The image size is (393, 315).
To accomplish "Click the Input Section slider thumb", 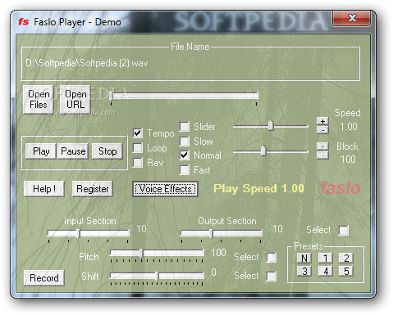I will (78, 233).
